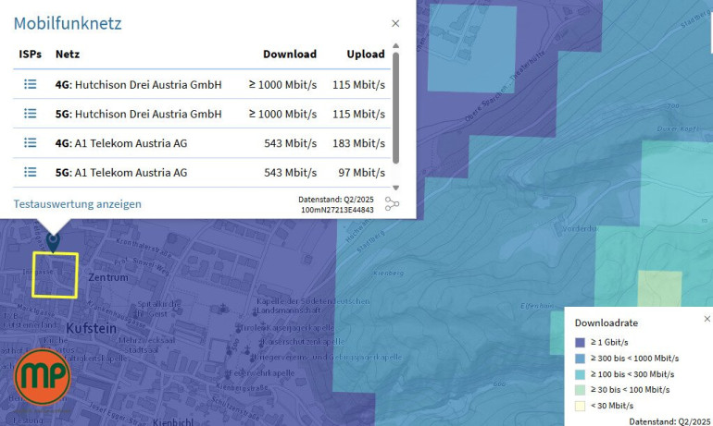This screenshot has height=426, width=713.
Task: Click the Download column header
Action: [x=289, y=55]
